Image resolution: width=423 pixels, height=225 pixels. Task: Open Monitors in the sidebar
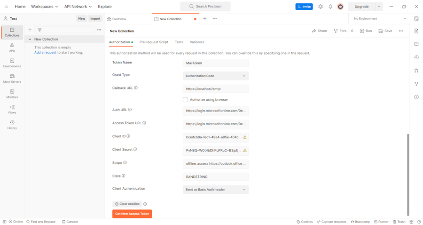tap(12, 94)
